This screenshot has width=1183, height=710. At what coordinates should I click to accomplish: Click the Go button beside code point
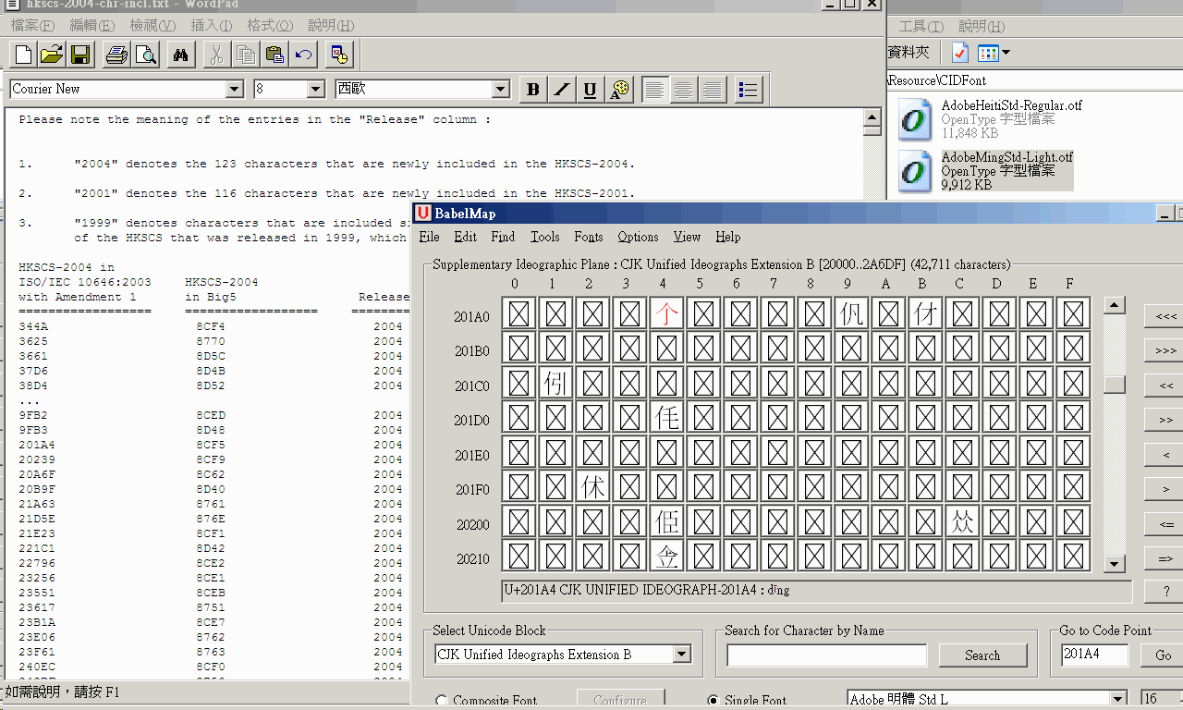[x=1162, y=655]
